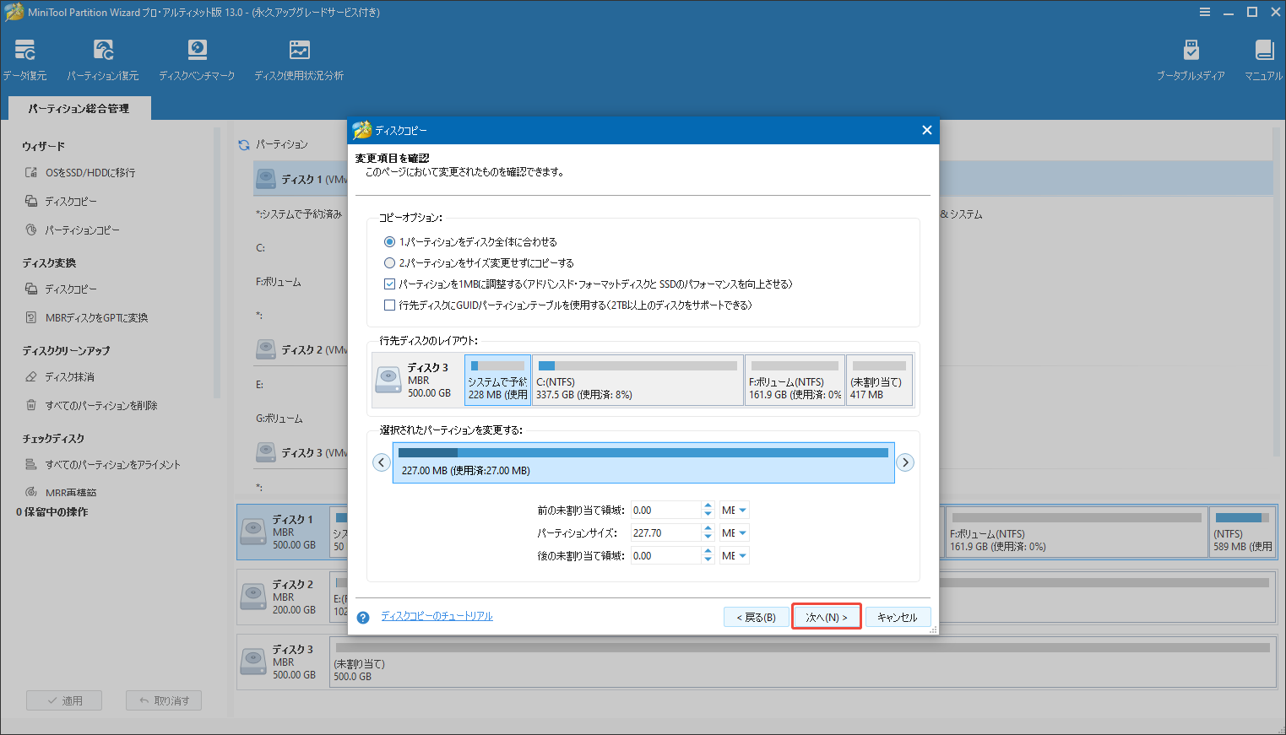The width and height of the screenshot is (1286, 735).
Task: Open the MB unit dropdown for partition size
Action: [734, 532]
